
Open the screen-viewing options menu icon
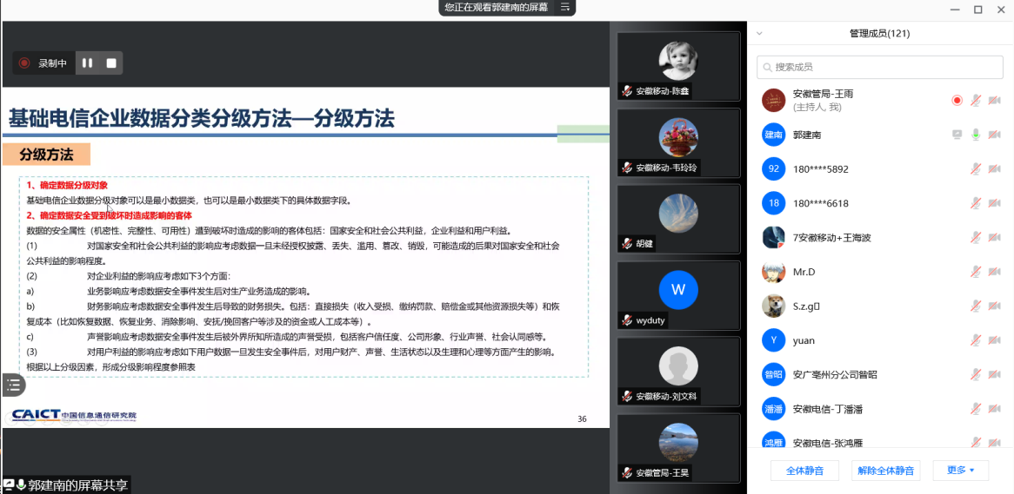564,7
